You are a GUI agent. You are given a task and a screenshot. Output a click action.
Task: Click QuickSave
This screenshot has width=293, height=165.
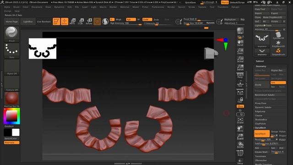190,2
